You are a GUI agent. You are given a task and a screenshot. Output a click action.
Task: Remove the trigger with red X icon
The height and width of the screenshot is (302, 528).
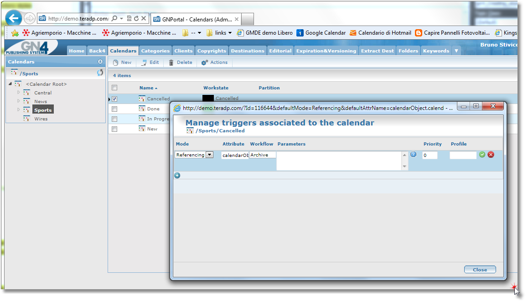click(491, 154)
